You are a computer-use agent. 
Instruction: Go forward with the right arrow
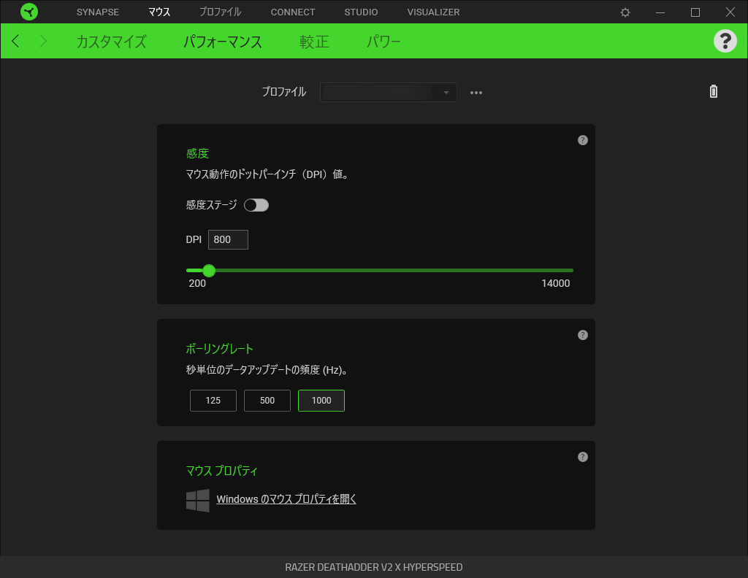[43, 41]
